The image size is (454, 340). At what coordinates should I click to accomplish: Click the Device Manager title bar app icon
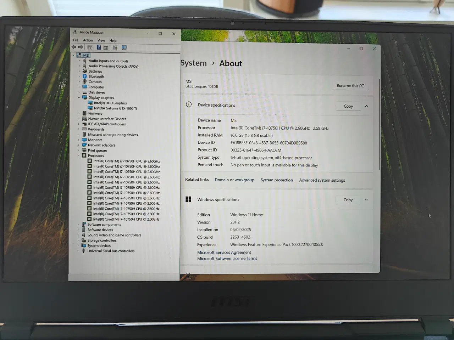coord(74,32)
